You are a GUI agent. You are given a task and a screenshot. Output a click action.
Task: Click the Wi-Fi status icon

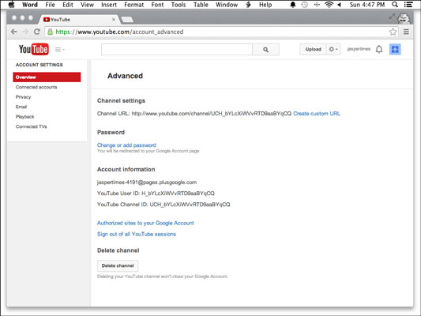[x=329, y=5]
